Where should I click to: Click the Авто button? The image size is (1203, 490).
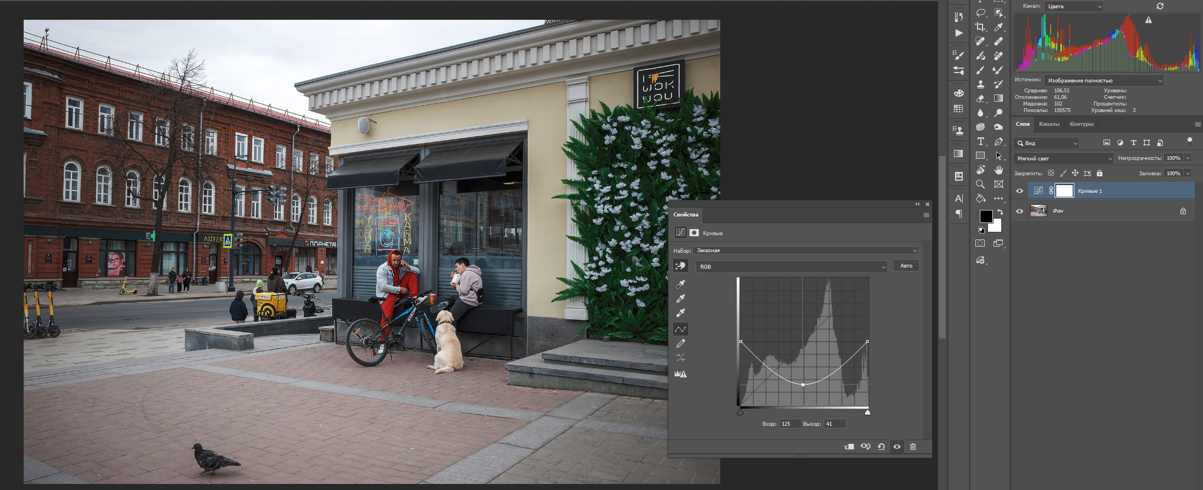point(906,266)
